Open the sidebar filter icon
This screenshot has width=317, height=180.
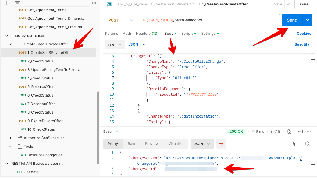pos(17,3)
